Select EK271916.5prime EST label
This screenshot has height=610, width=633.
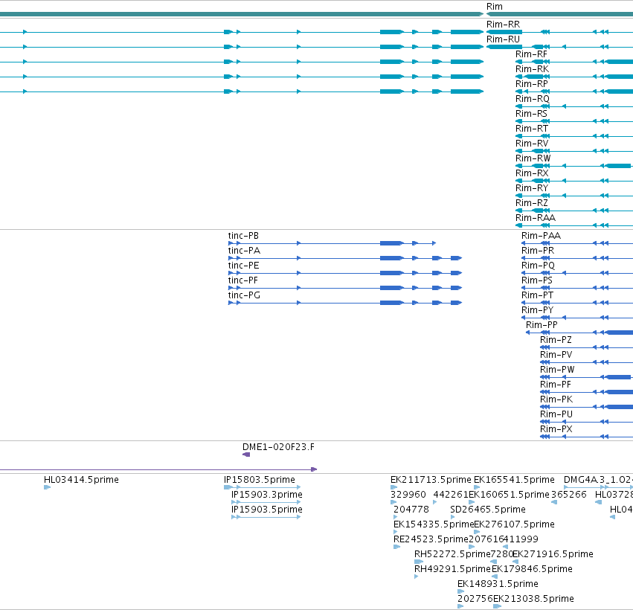553,555
